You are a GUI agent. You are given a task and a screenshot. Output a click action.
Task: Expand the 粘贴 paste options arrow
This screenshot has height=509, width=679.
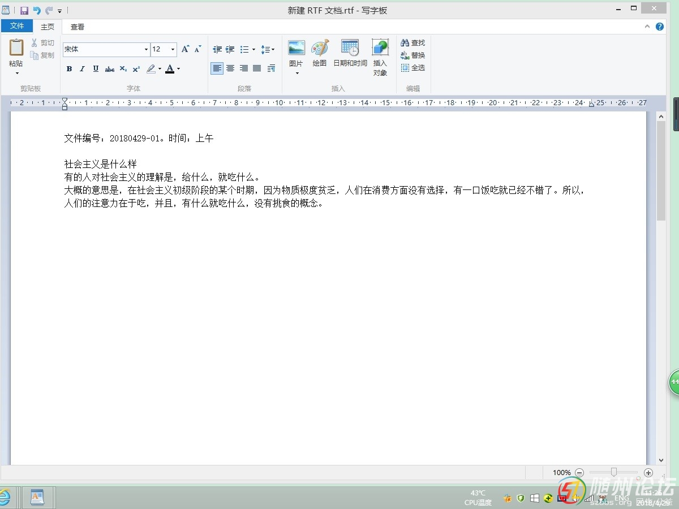click(16, 73)
